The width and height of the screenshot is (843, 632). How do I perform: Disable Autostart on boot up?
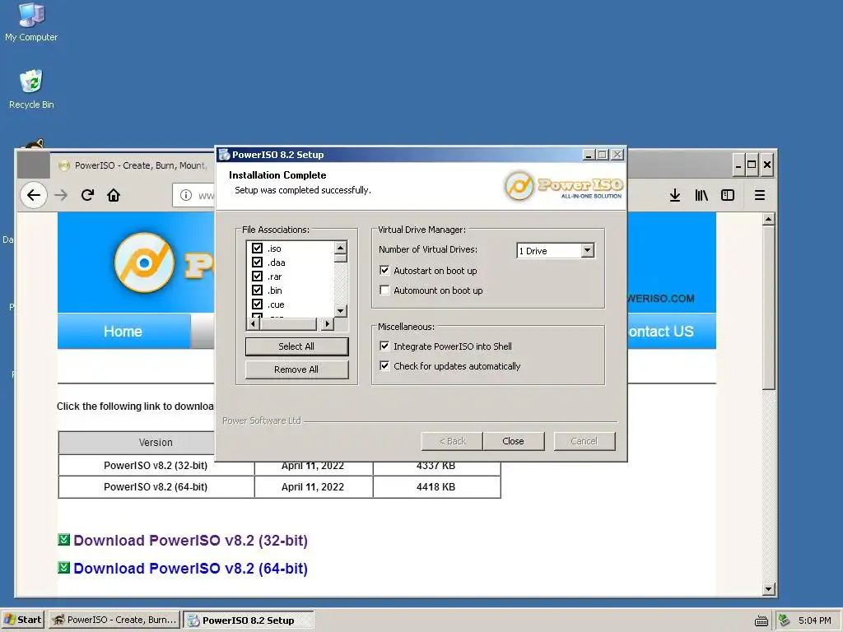(384, 270)
